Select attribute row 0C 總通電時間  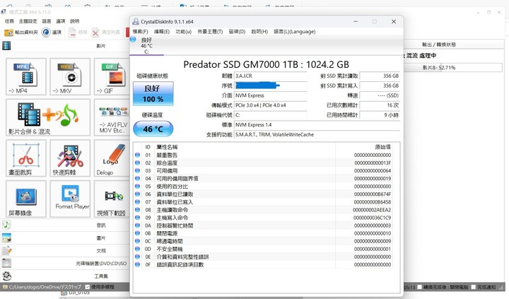point(263,241)
